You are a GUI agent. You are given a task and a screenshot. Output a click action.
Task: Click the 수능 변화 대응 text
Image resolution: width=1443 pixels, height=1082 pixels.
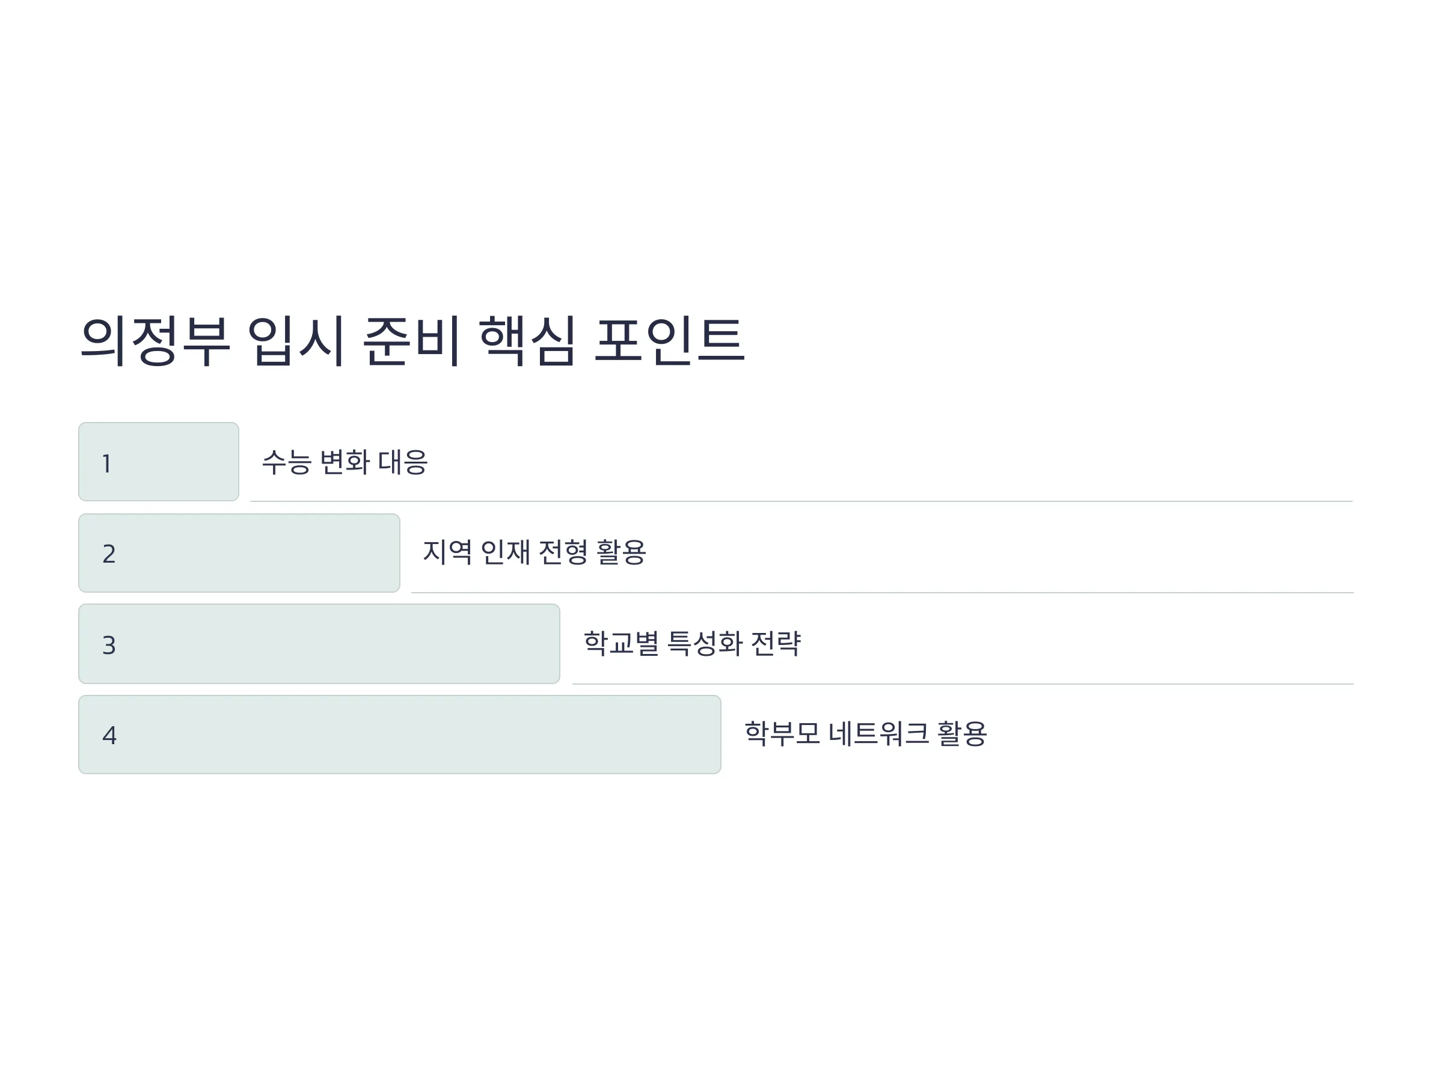point(345,462)
